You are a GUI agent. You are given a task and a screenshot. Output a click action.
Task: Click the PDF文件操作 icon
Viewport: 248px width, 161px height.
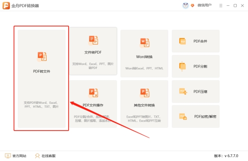93,93
